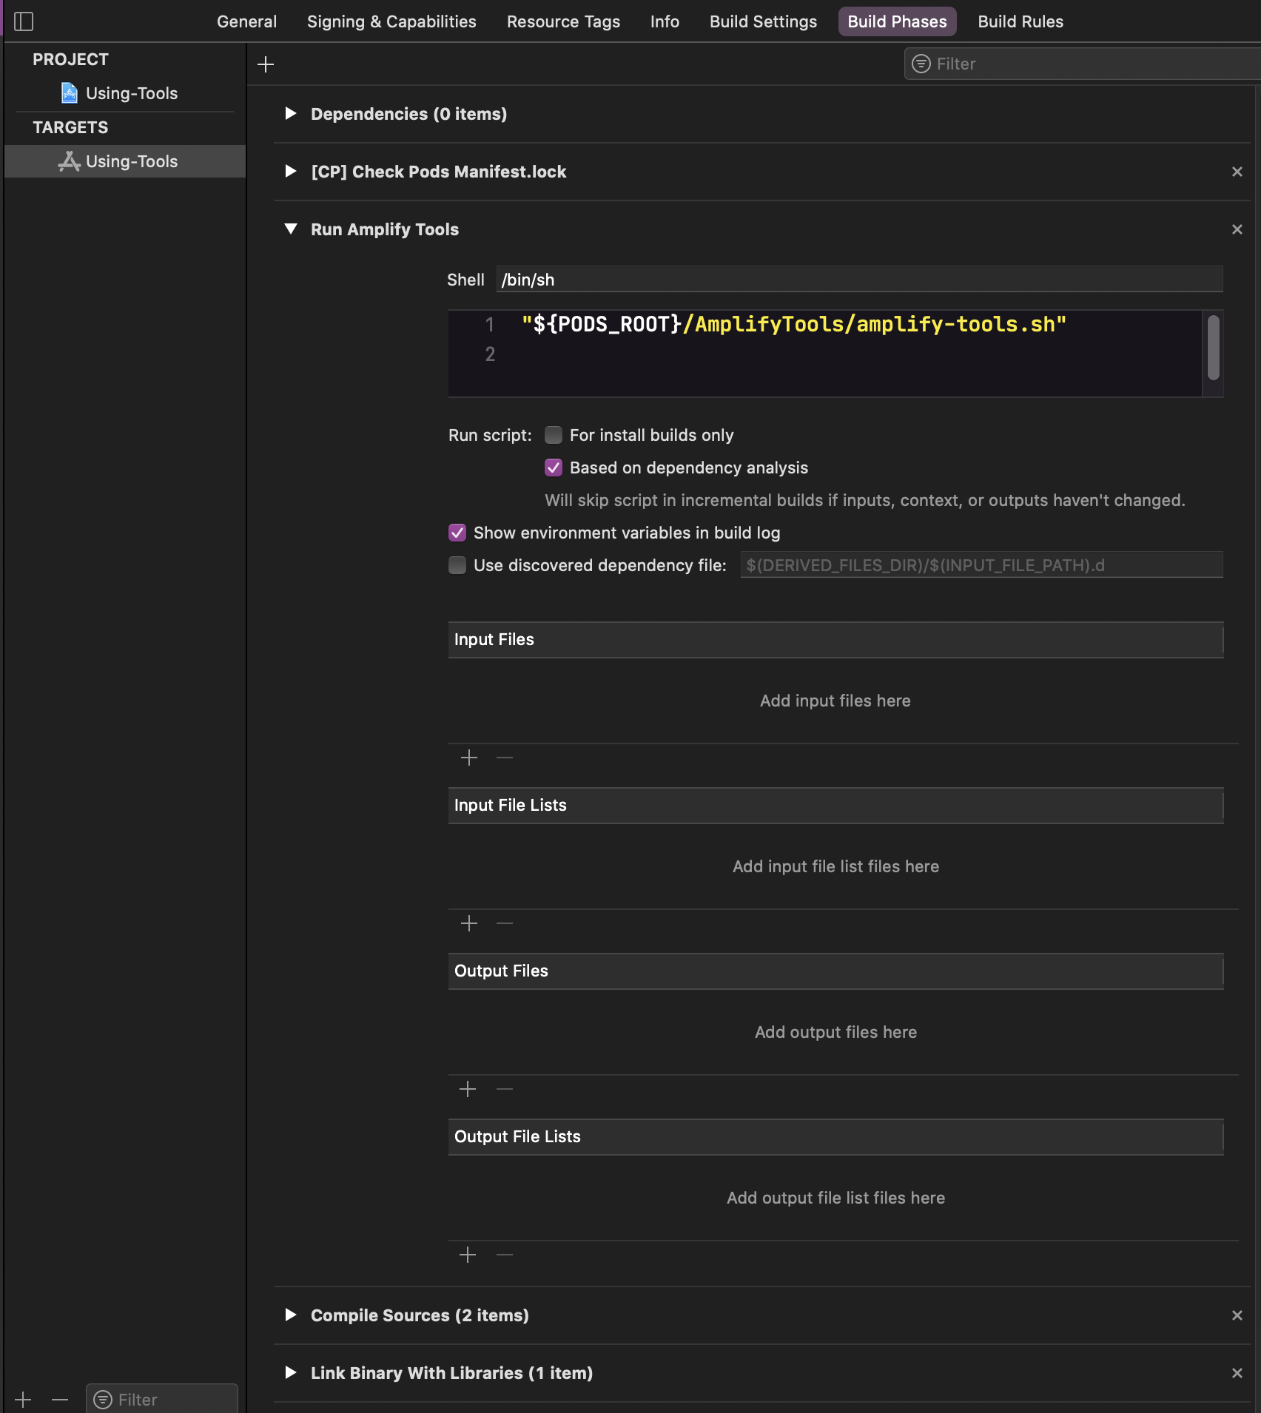
Task: Add a new target at sidebar bottom
Action: point(23,1400)
